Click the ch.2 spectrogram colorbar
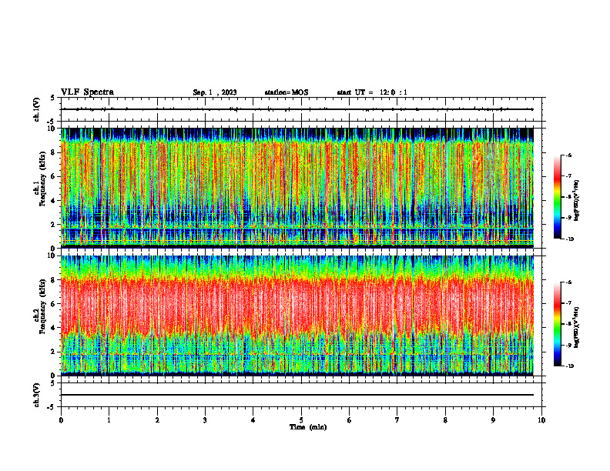Screen dimensions: 610x471 pos(558,324)
